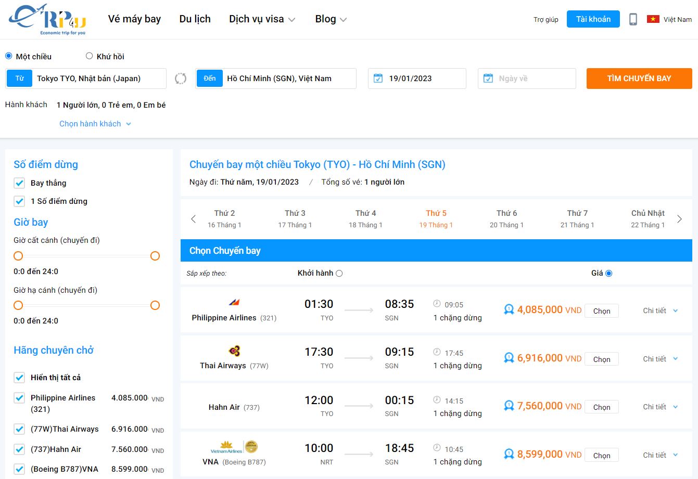698x479 pixels.
Task: Click the route swap icon between From and To
Action: coord(180,78)
